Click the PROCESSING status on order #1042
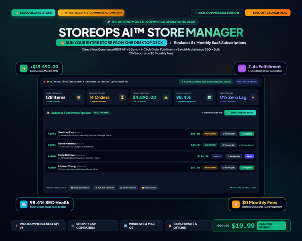The height and width of the screenshot is (241, 302). (210, 134)
